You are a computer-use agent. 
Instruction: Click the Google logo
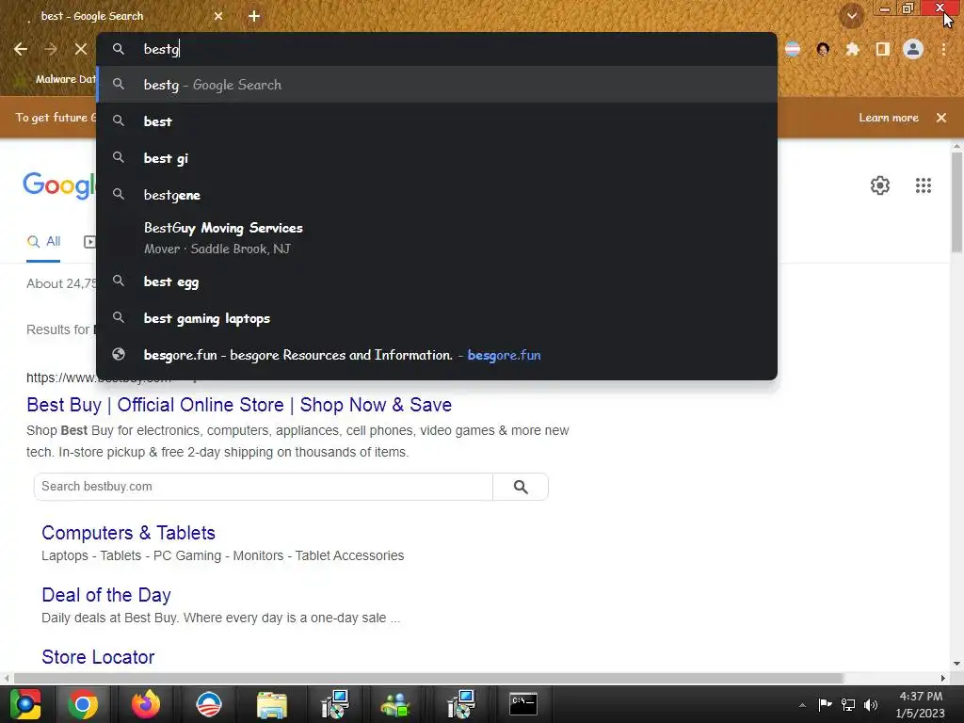[59, 185]
